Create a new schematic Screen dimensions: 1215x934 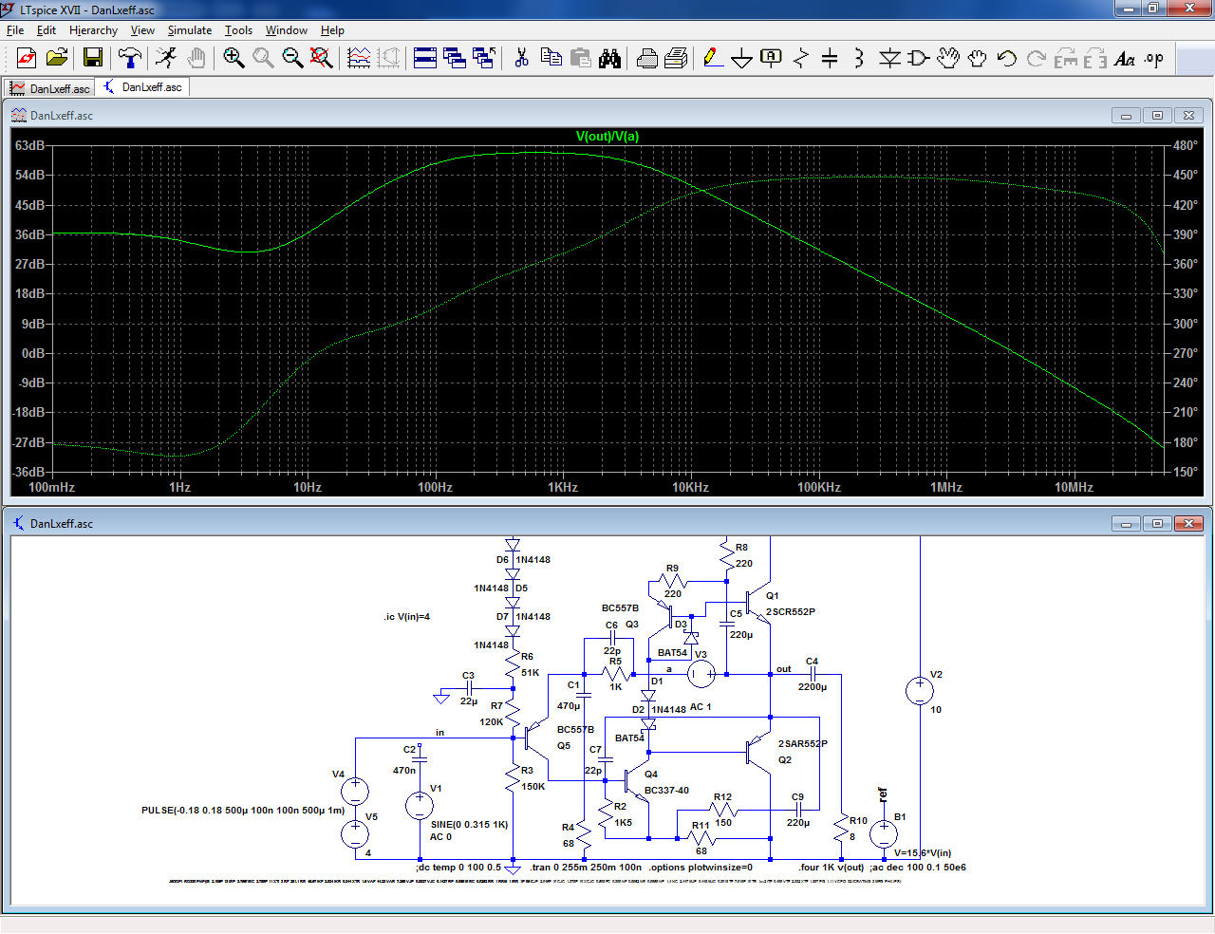[x=27, y=59]
